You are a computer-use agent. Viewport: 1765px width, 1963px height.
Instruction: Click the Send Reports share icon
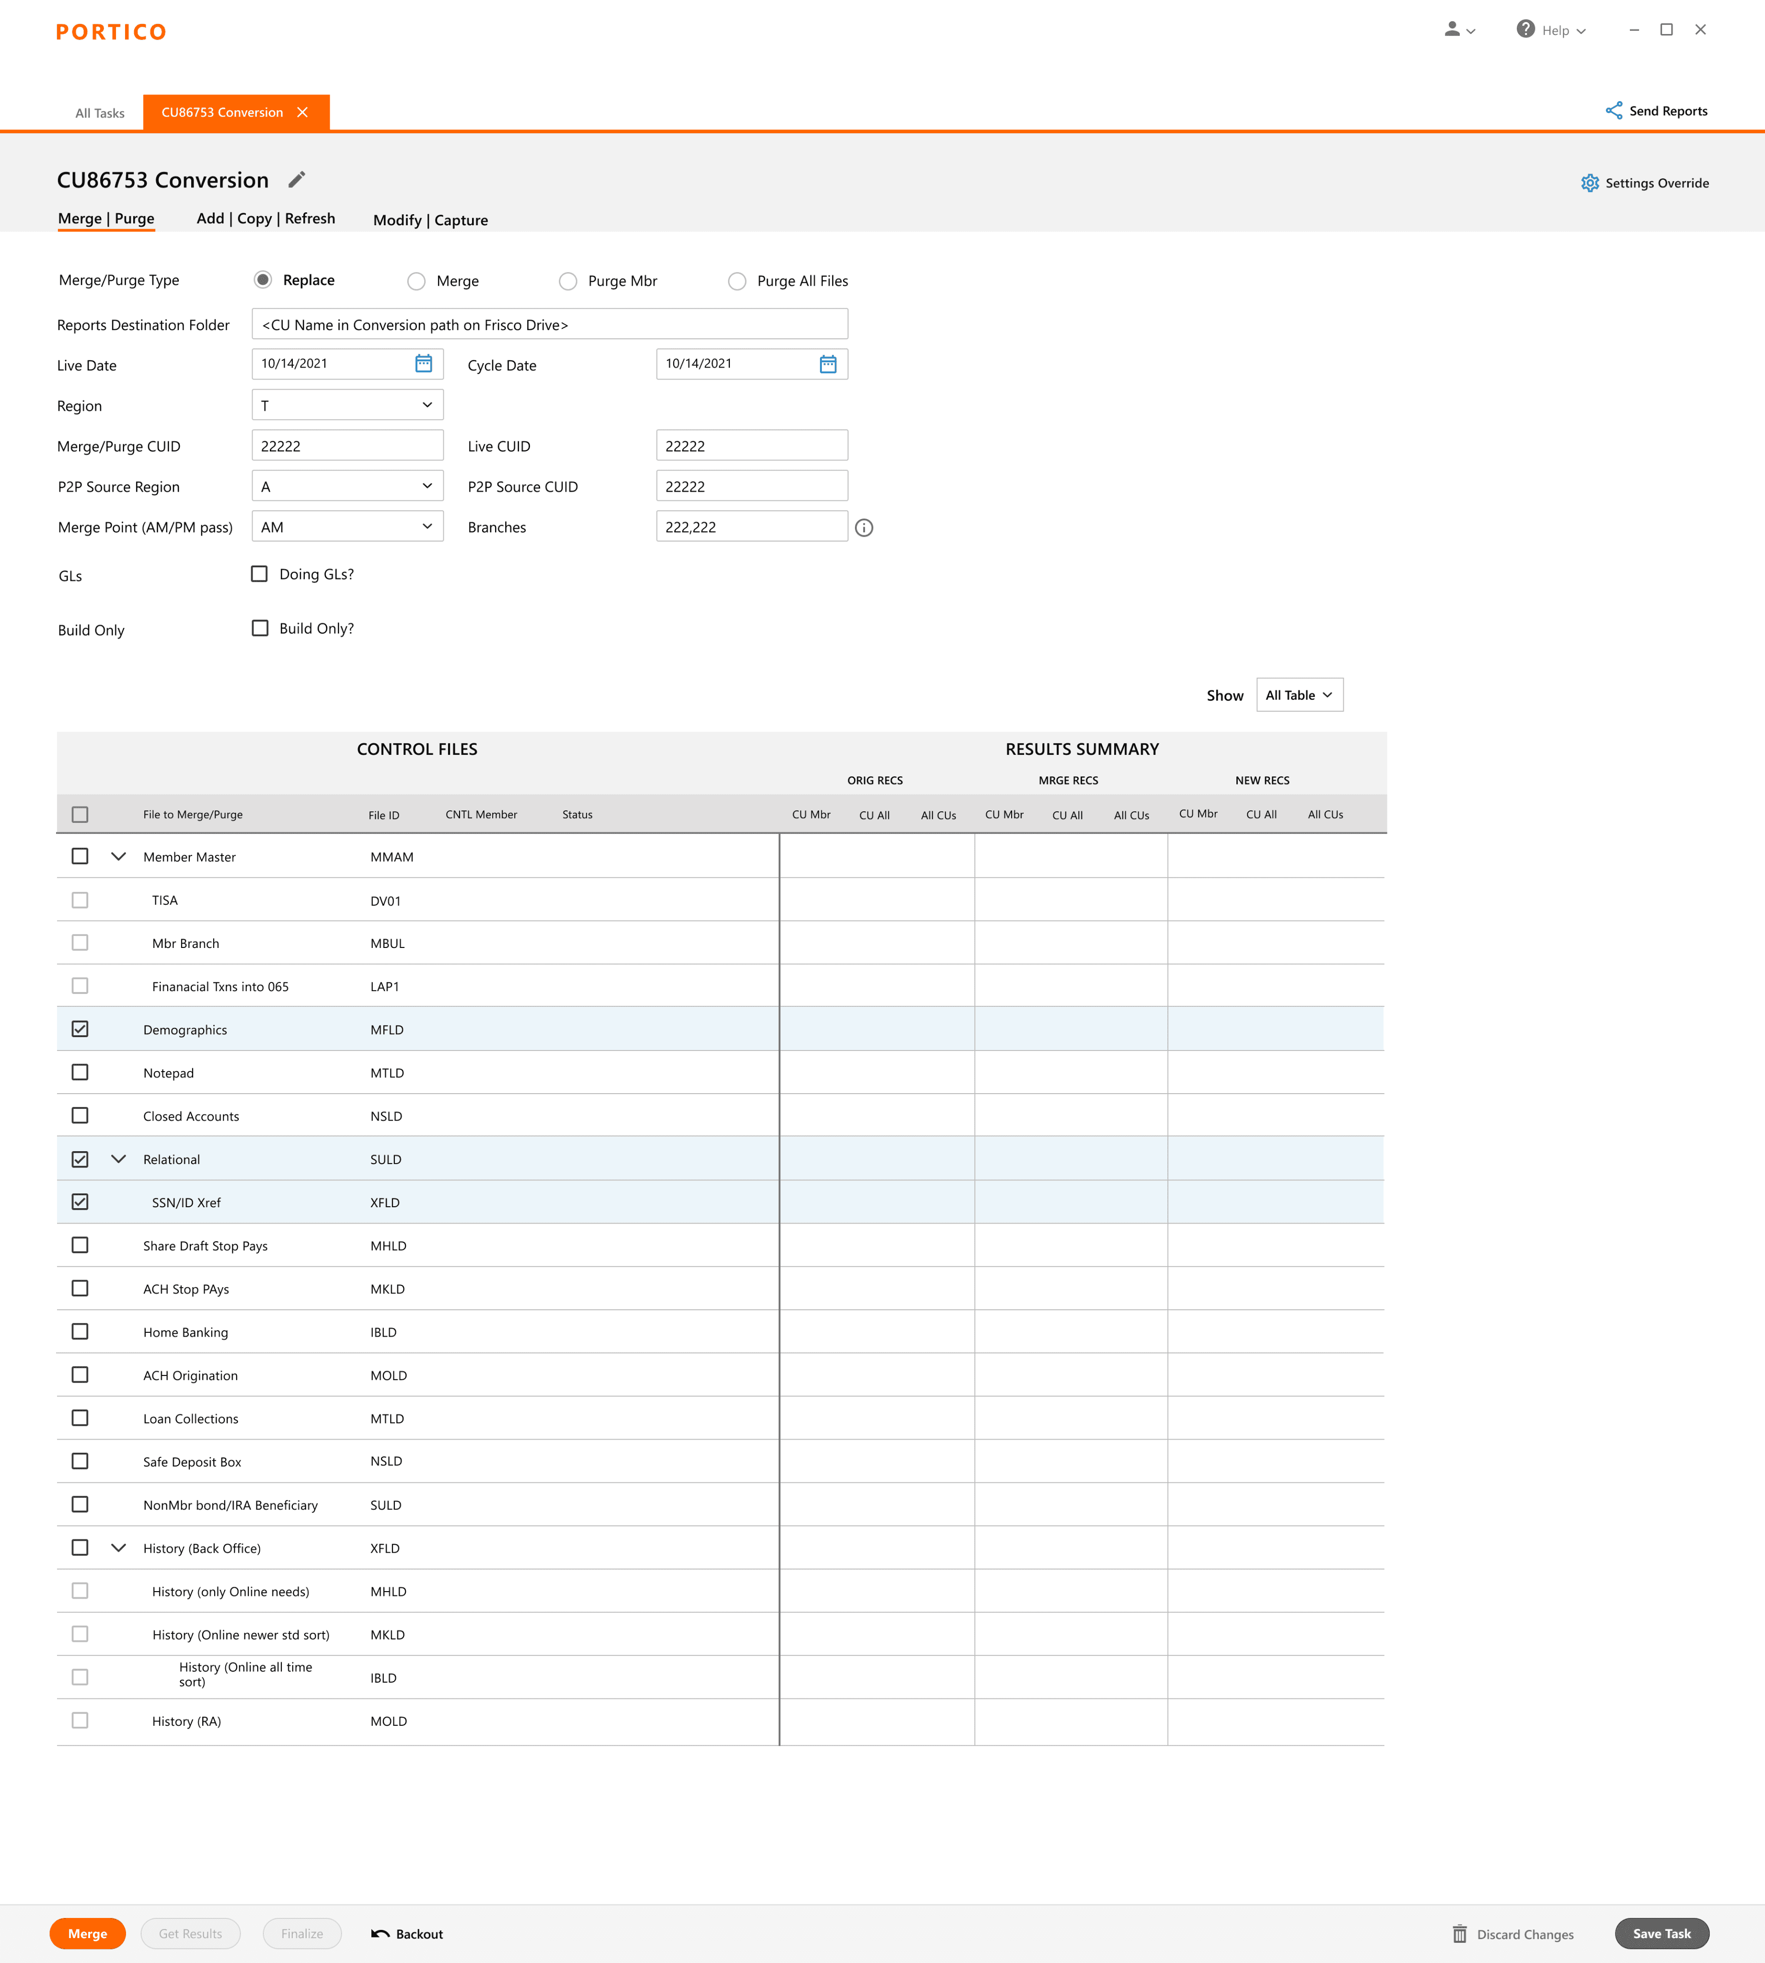[1614, 111]
